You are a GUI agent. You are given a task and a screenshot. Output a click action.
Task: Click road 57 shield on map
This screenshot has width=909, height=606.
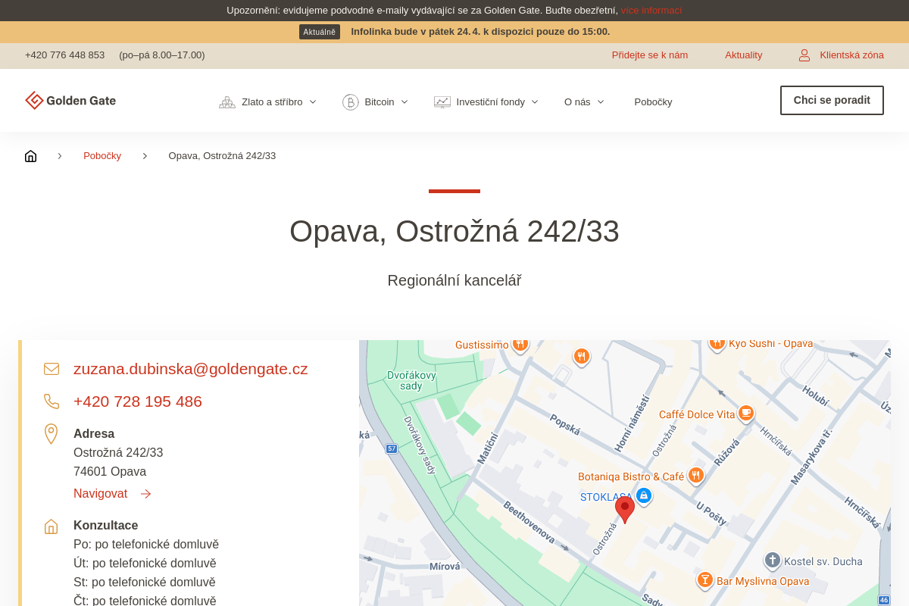pyautogui.click(x=391, y=448)
